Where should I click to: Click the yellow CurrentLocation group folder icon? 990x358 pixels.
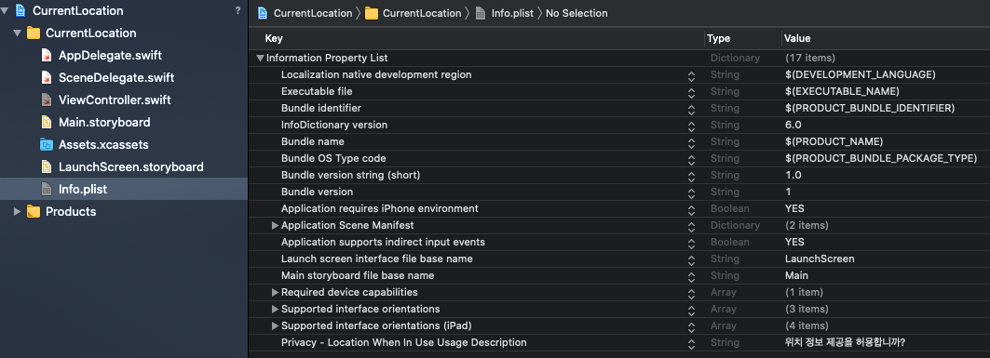(x=34, y=33)
